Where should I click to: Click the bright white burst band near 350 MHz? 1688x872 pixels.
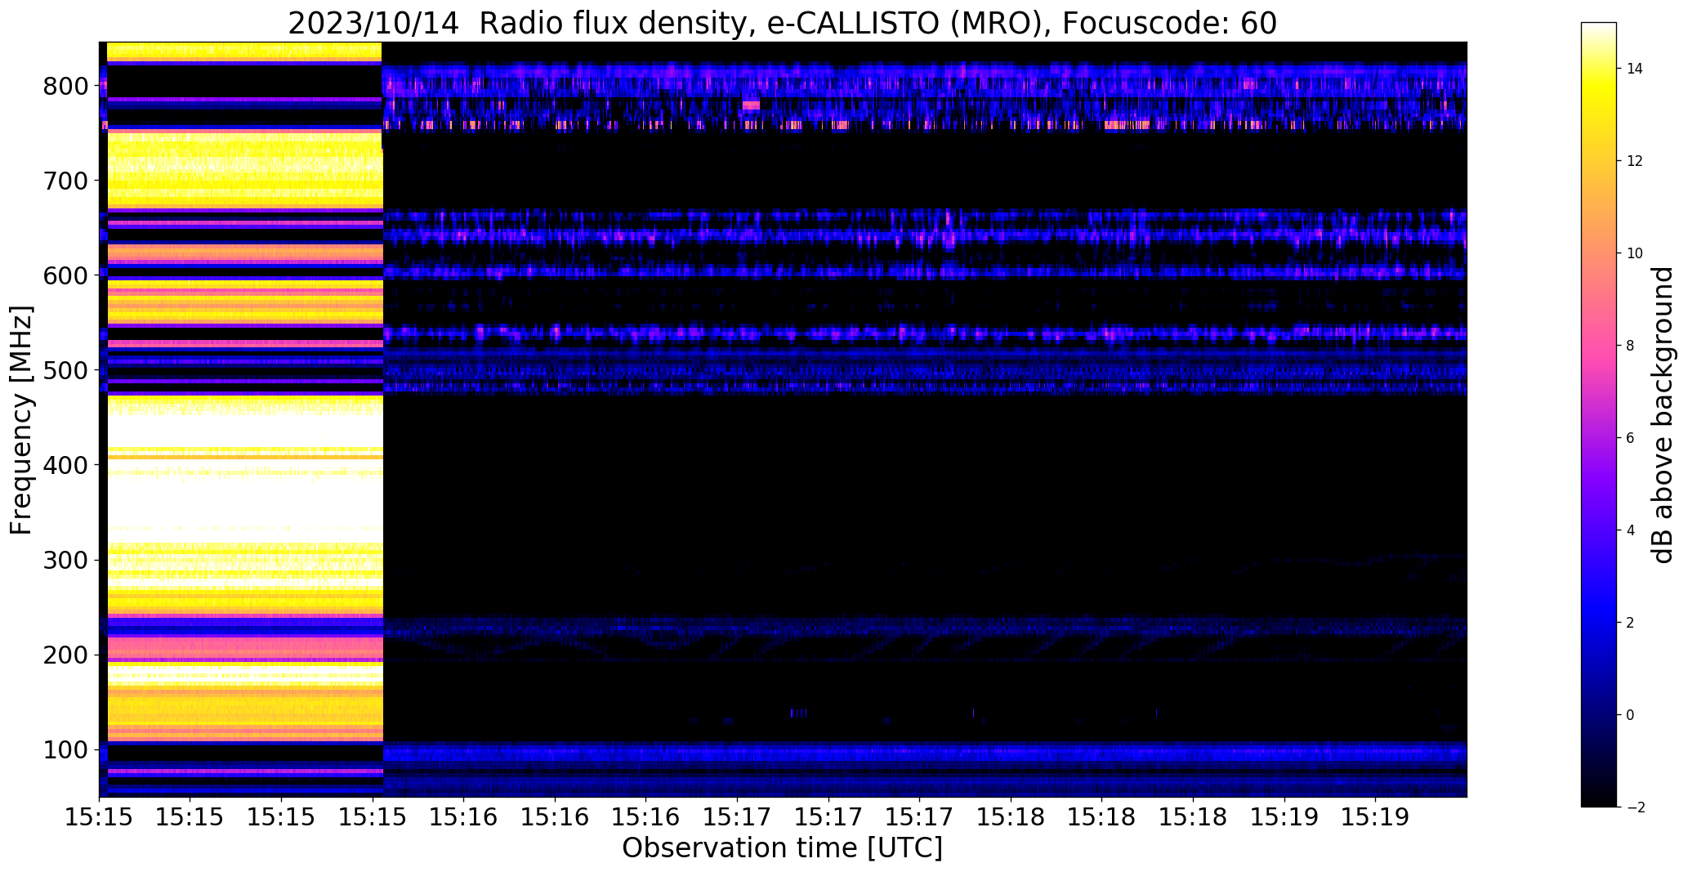(x=245, y=511)
